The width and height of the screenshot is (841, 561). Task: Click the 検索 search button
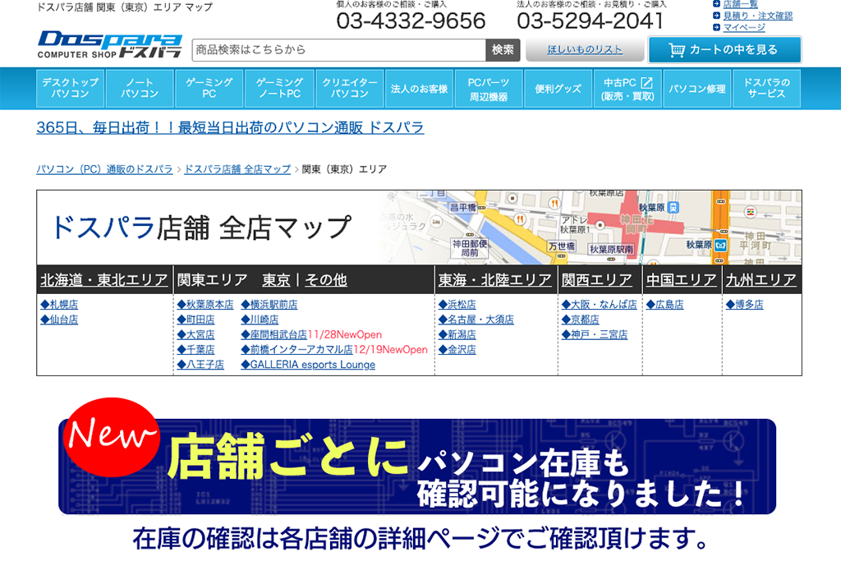[503, 50]
